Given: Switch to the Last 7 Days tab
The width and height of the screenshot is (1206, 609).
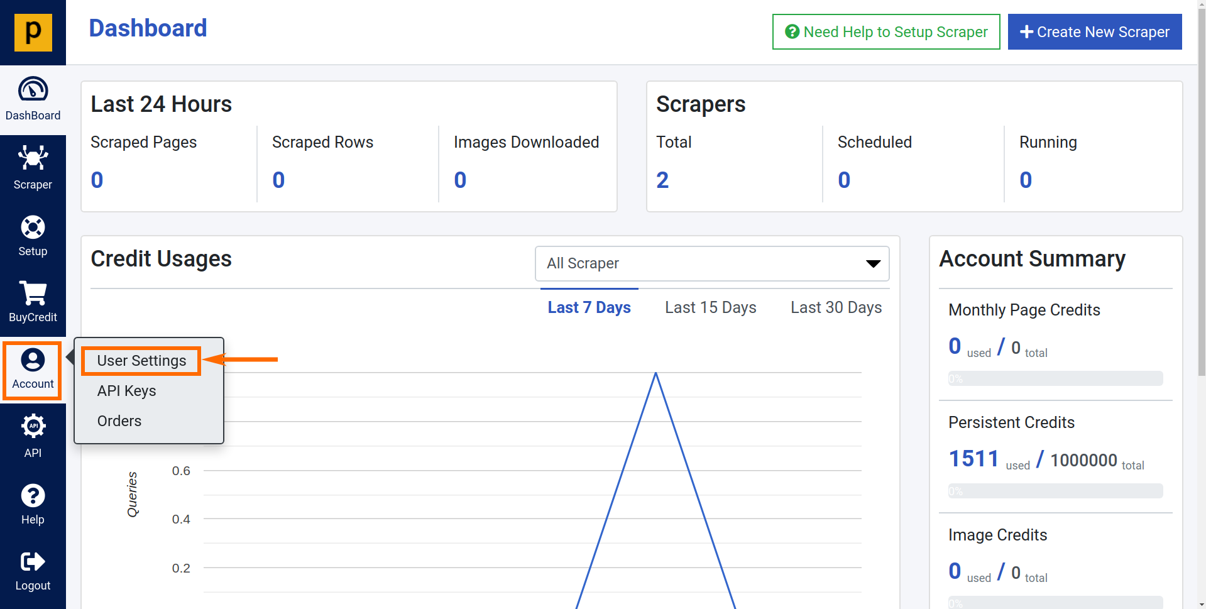Looking at the screenshot, I should (589, 307).
